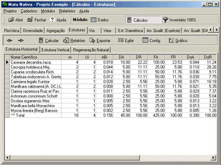Switch to Estrutura Vertical tab
Image resolution: width=221 pixels, height=165 pixels.
coord(55,50)
